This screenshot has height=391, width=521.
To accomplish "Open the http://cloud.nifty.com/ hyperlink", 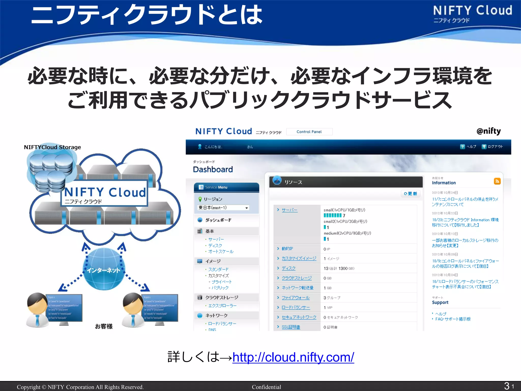I will coord(293,357).
